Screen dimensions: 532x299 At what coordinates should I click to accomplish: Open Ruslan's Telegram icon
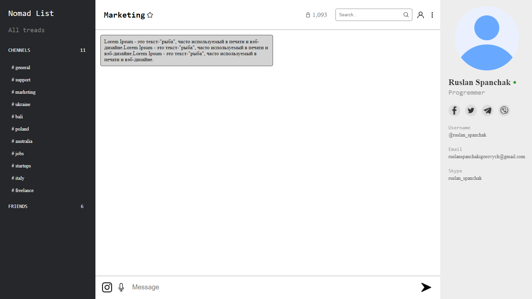(x=487, y=110)
